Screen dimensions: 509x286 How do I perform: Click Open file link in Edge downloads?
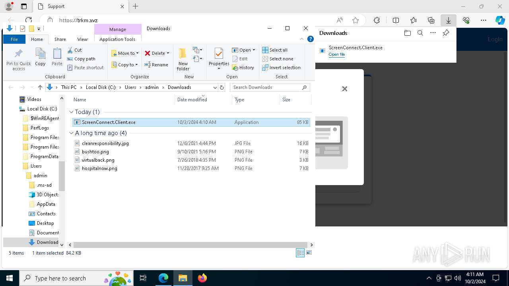(336, 54)
